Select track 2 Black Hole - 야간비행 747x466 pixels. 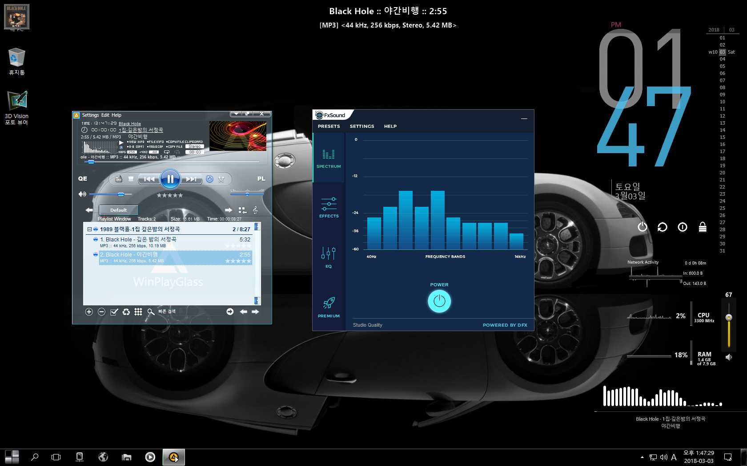click(175, 257)
